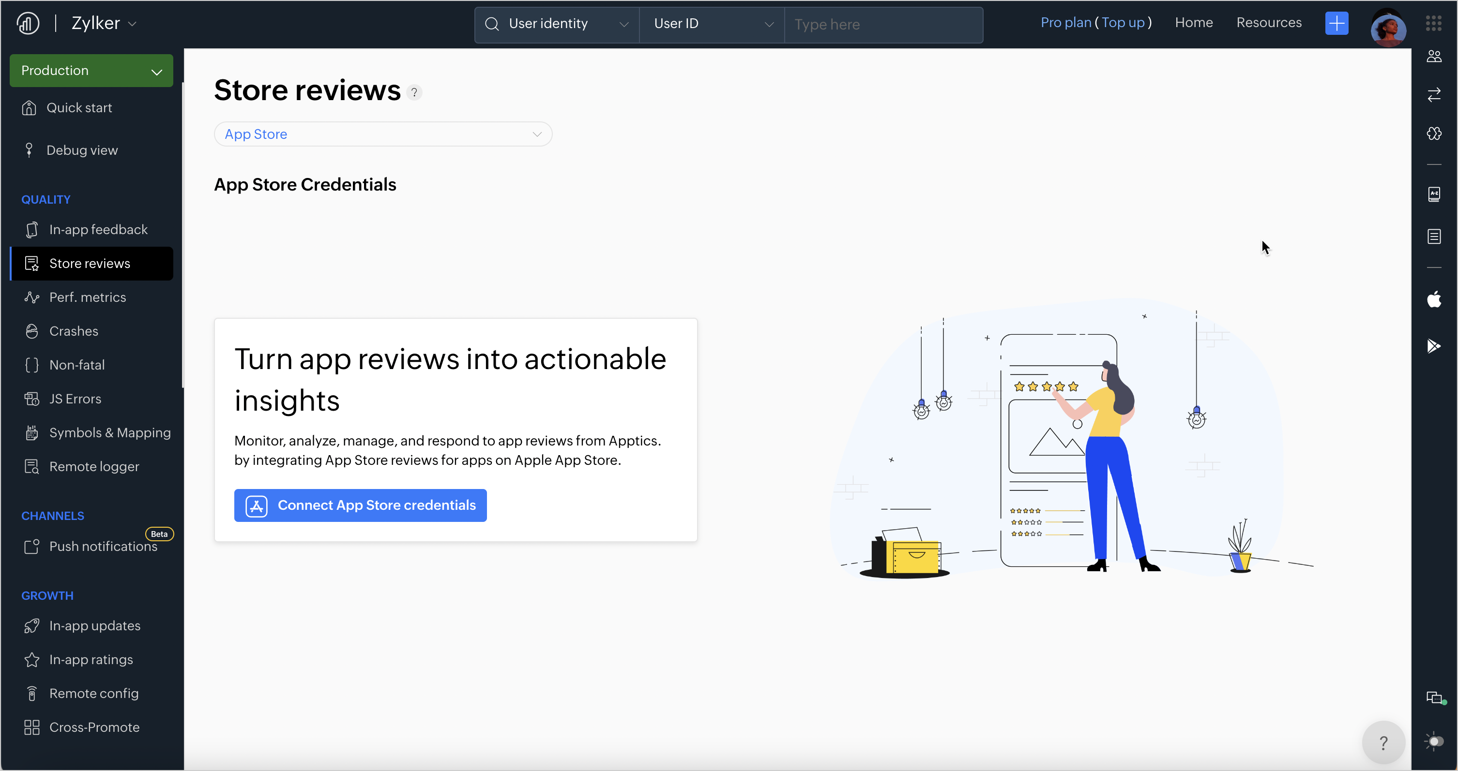Open the User ID dropdown

coord(712,24)
